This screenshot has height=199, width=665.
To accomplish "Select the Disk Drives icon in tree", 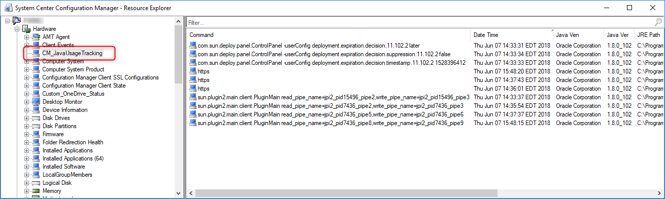I will (36, 118).
